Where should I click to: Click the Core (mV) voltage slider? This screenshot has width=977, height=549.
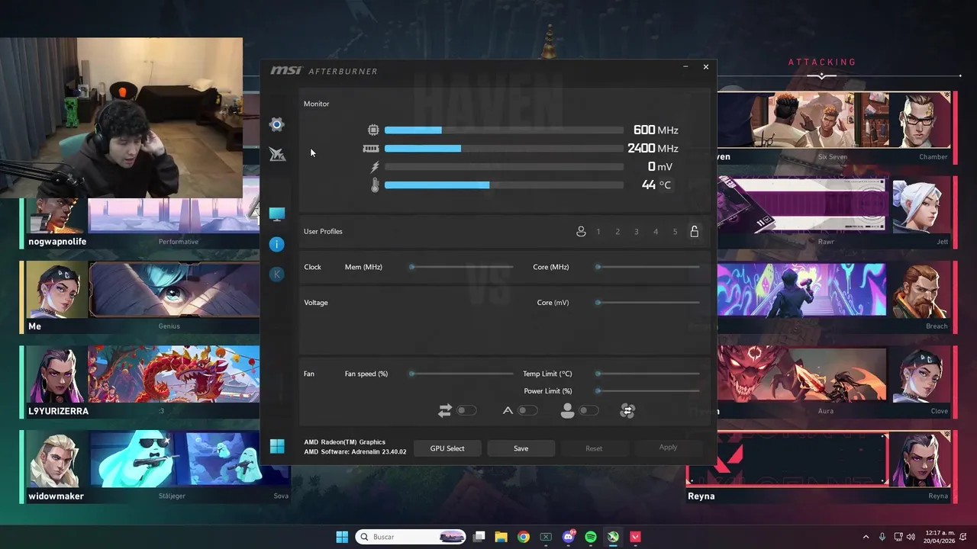[648, 303]
